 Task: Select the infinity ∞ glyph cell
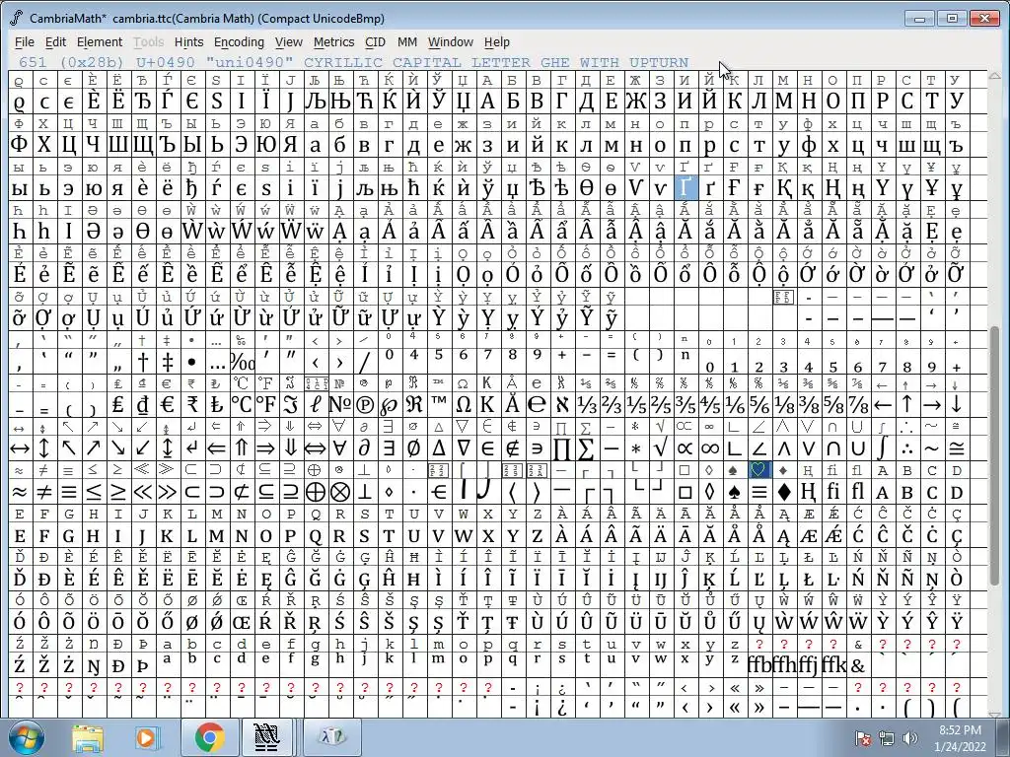click(x=710, y=448)
